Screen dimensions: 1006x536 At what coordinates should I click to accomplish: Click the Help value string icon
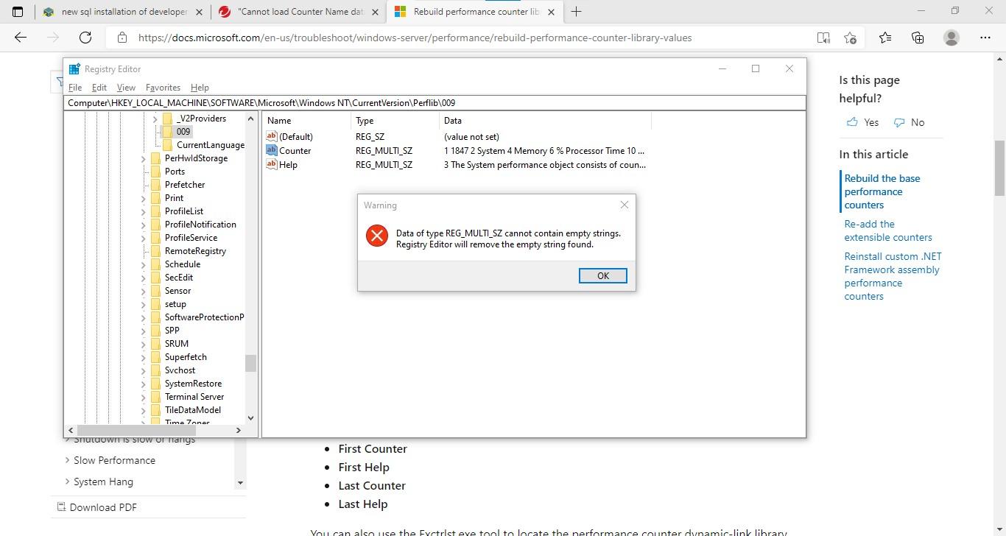click(x=272, y=164)
